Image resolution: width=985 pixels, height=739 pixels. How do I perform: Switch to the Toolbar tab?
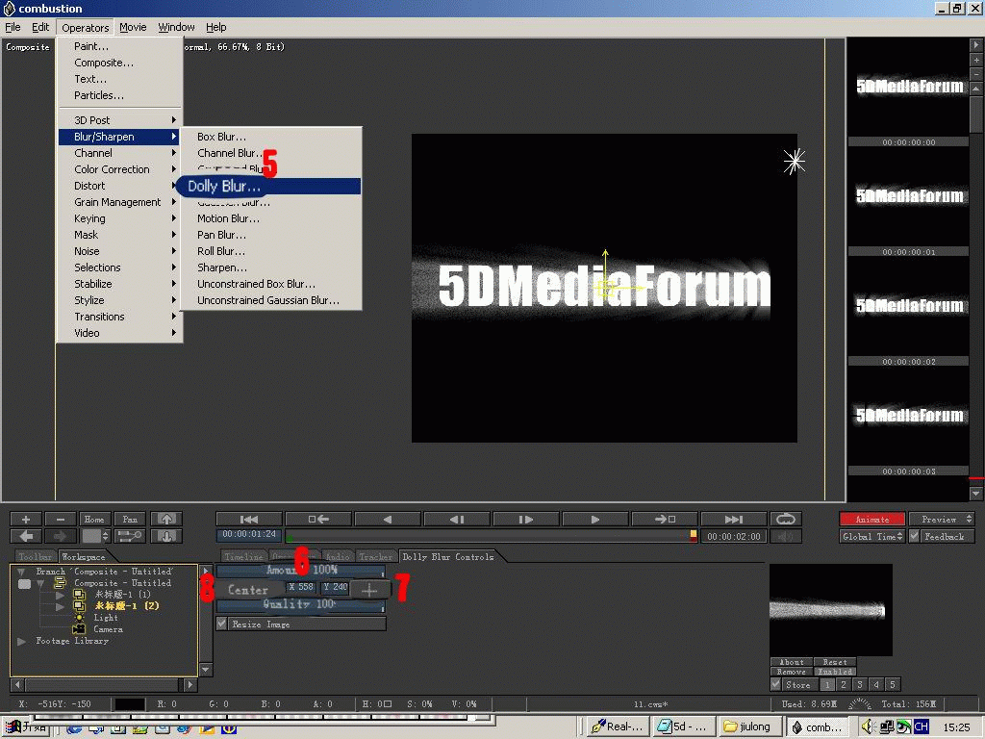tap(35, 557)
